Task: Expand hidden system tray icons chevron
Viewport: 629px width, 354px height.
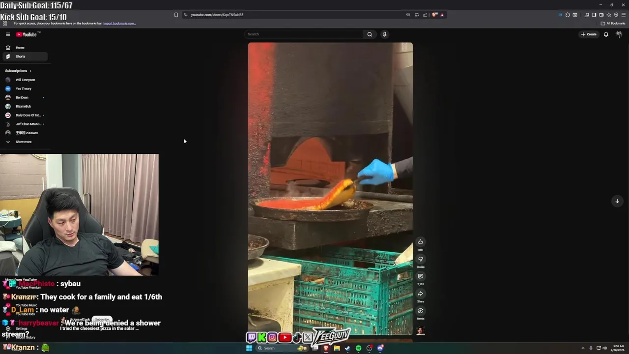Action: (x=583, y=348)
